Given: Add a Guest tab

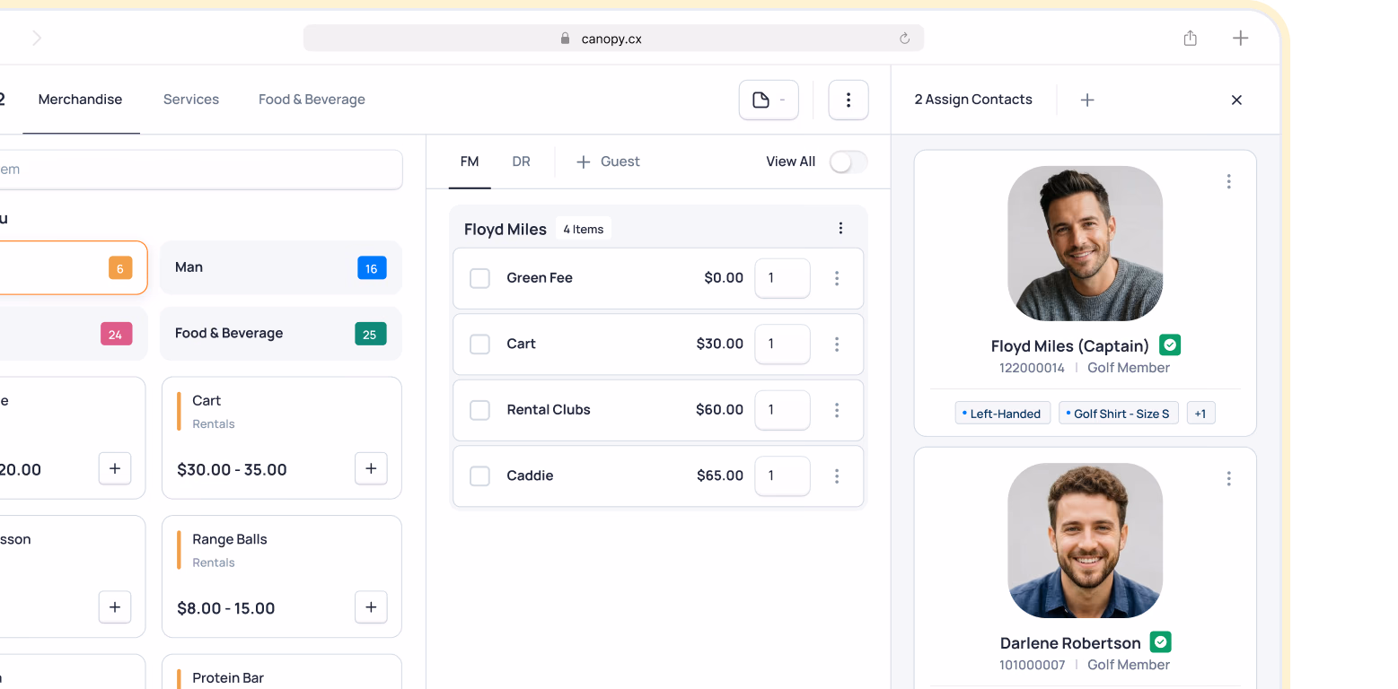Looking at the screenshot, I should [x=608, y=161].
